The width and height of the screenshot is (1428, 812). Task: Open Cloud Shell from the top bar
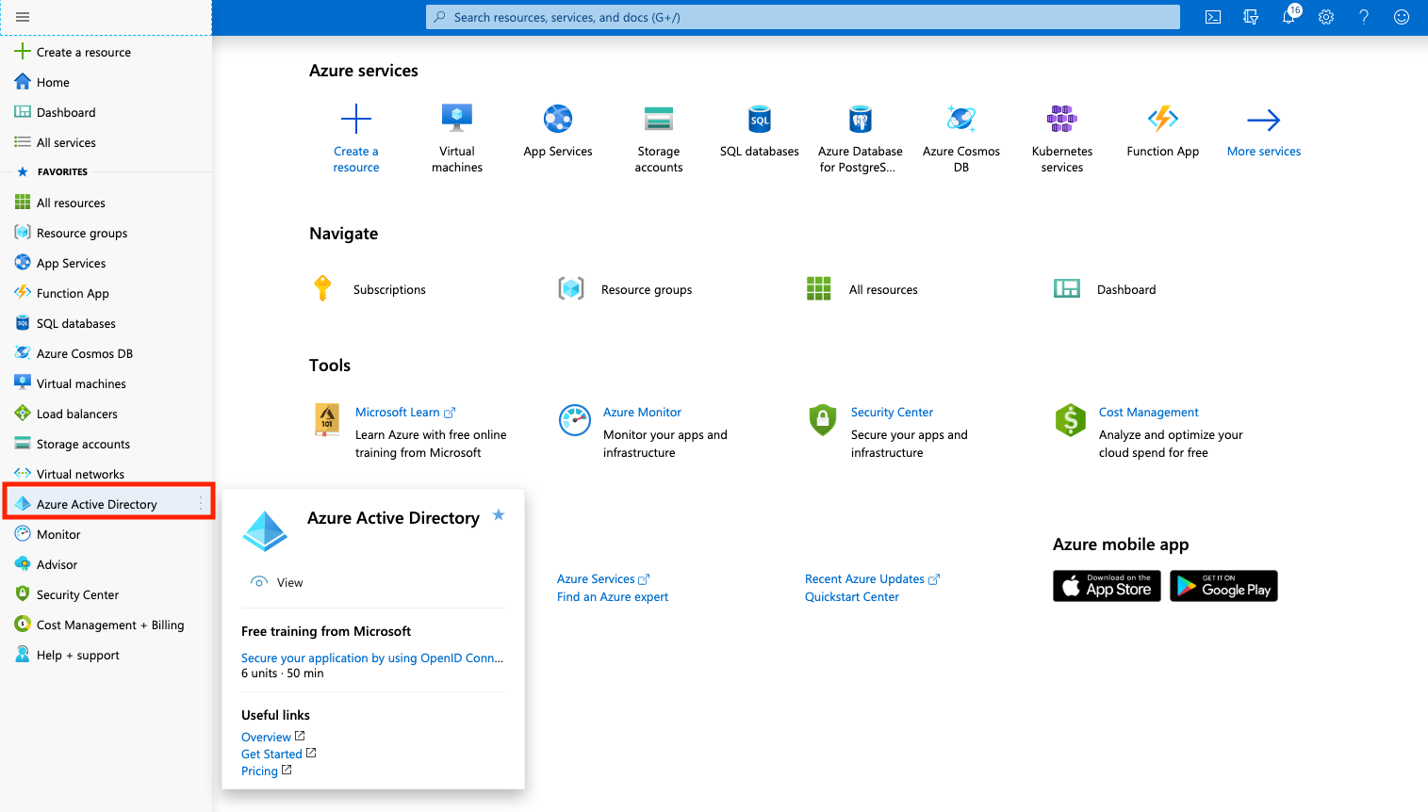[x=1213, y=17]
